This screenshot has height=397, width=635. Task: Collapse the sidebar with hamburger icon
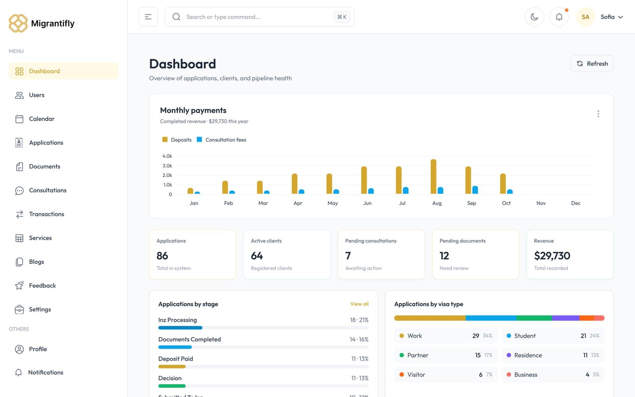click(148, 17)
